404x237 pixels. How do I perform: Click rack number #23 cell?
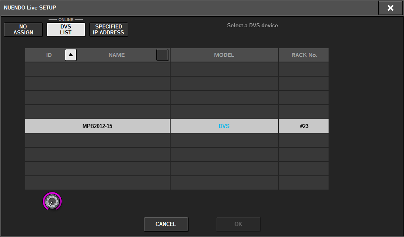304,126
